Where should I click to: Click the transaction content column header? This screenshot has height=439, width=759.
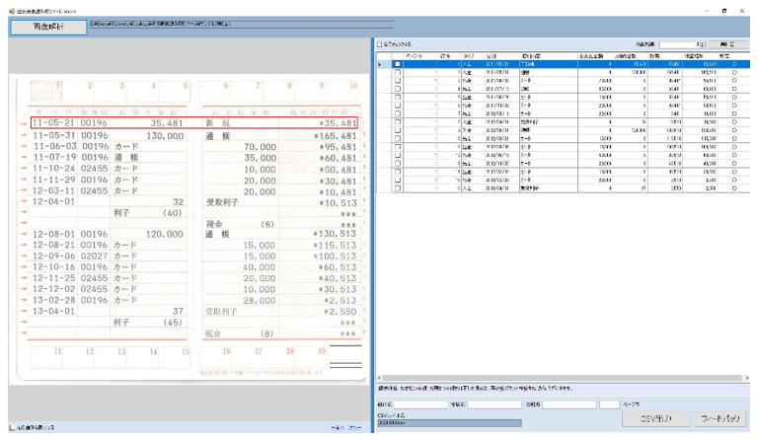point(549,56)
